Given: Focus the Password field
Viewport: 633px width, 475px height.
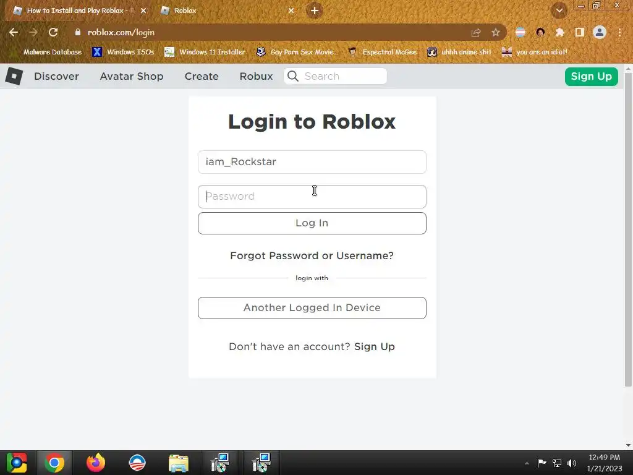Looking at the screenshot, I should [x=312, y=197].
